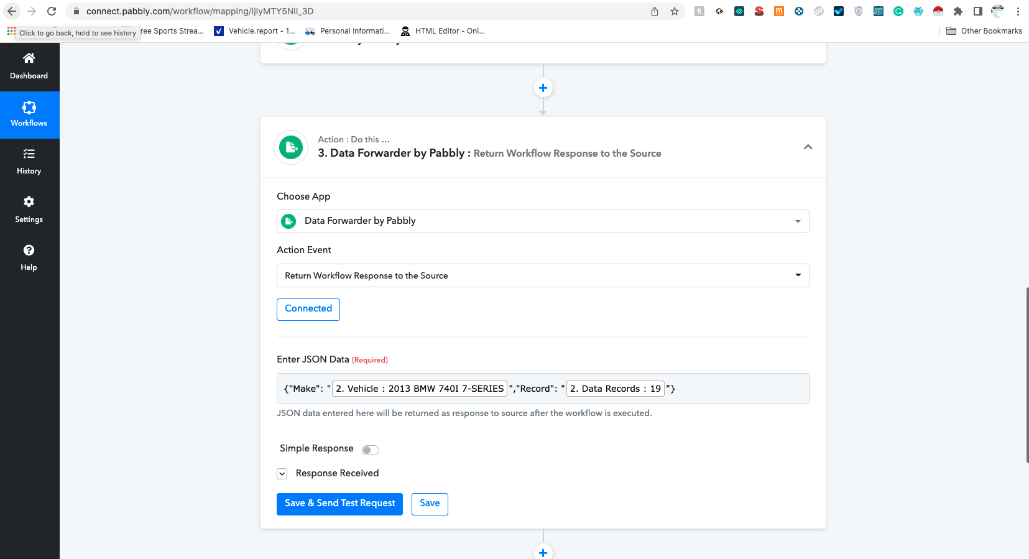This screenshot has height=559, width=1029.
Task: Click the step 3 Data Forwarder title
Action: click(x=489, y=154)
